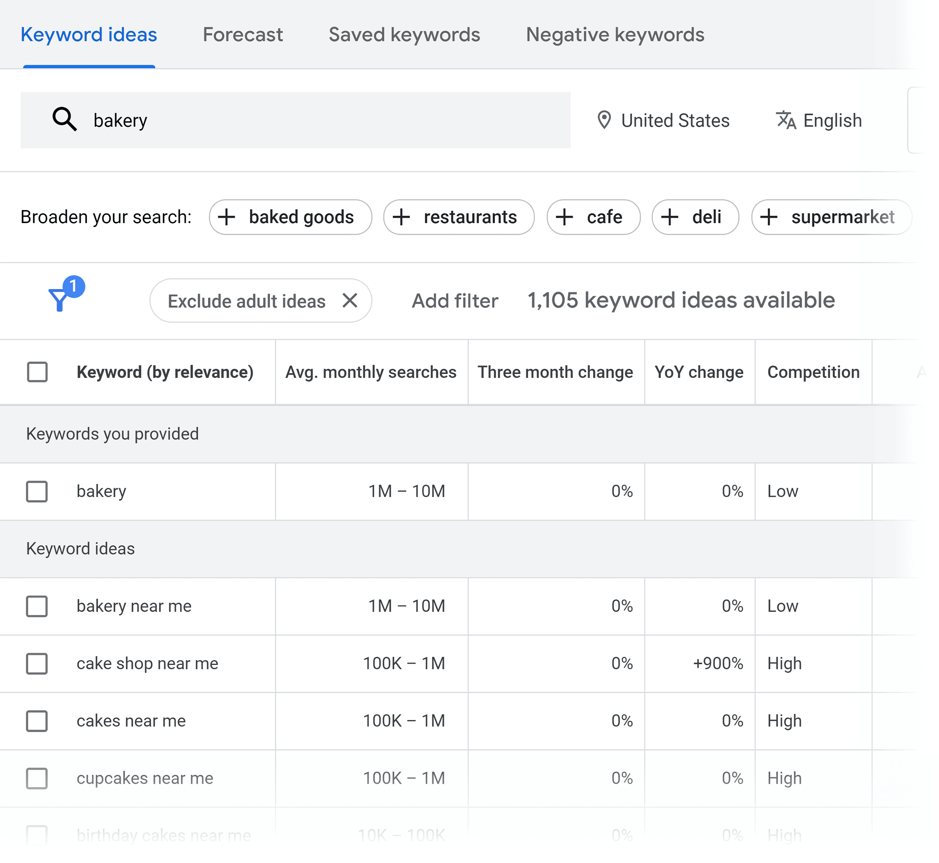Remove the Exclude adult ideas filter
The width and height of the screenshot is (939, 863).
(350, 301)
